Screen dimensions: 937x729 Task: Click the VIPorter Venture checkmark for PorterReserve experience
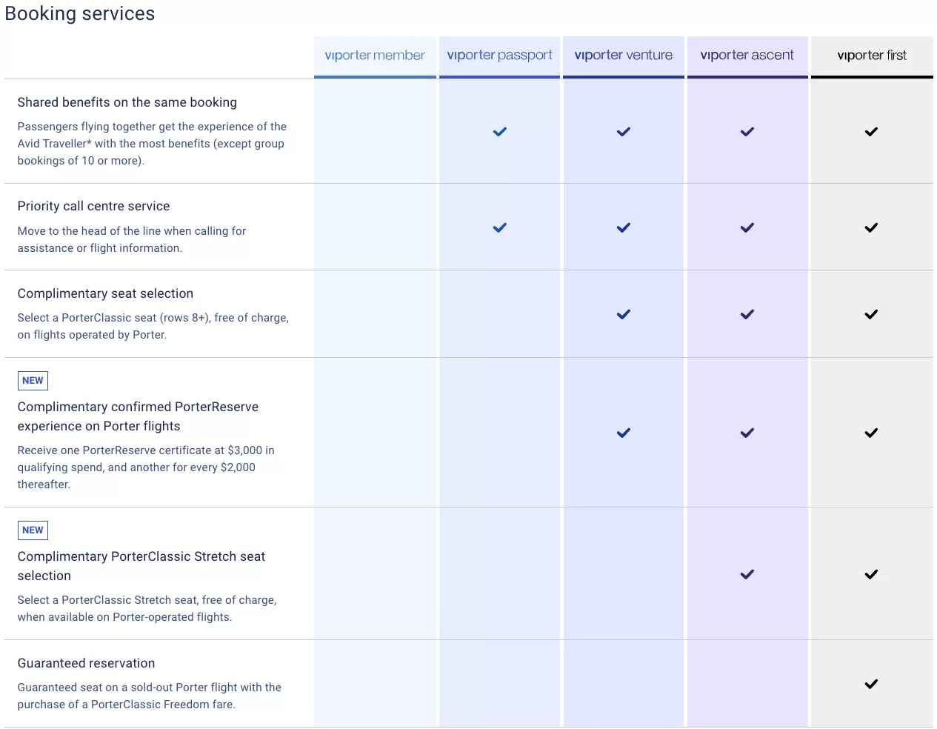tap(624, 433)
